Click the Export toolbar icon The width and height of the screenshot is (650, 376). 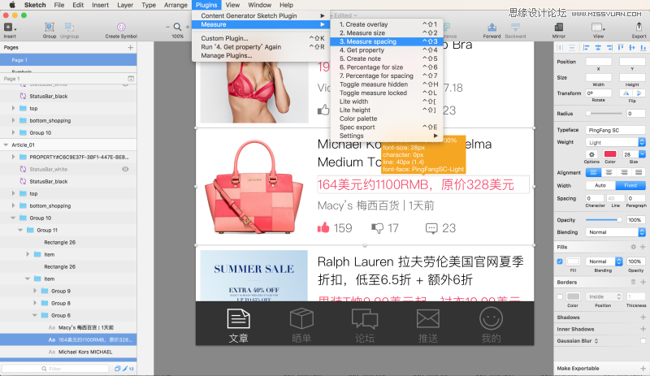click(x=639, y=28)
